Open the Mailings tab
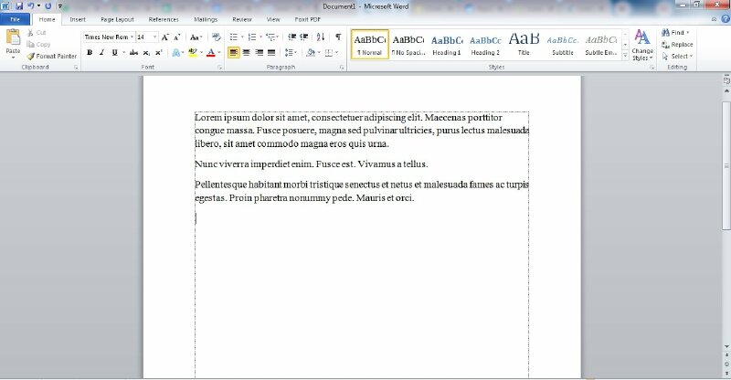 [x=206, y=19]
